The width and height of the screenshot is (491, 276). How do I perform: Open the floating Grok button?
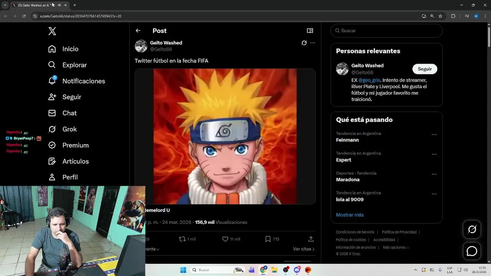click(x=472, y=229)
